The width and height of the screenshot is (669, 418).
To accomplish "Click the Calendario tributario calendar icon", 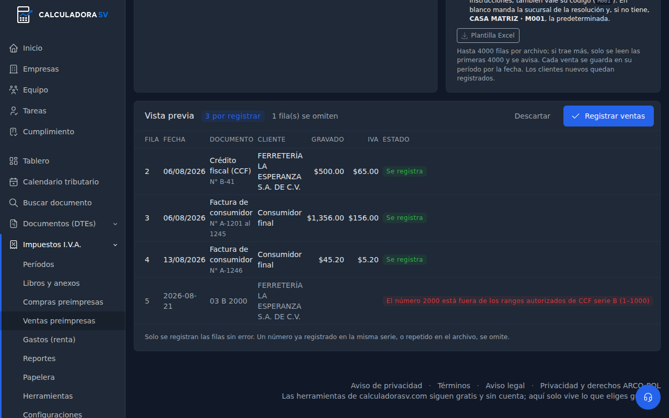I will [x=14, y=182].
